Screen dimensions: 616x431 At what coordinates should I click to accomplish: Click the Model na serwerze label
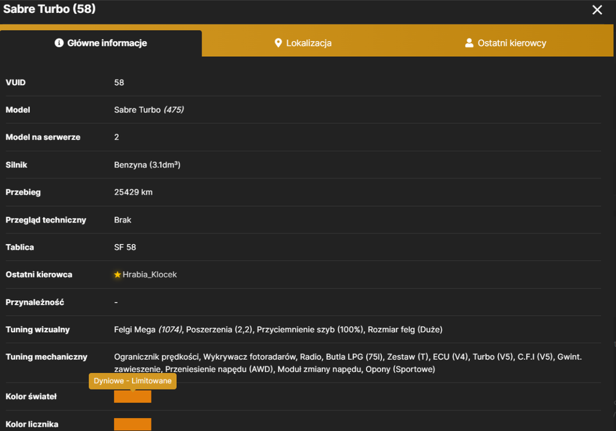tap(43, 138)
